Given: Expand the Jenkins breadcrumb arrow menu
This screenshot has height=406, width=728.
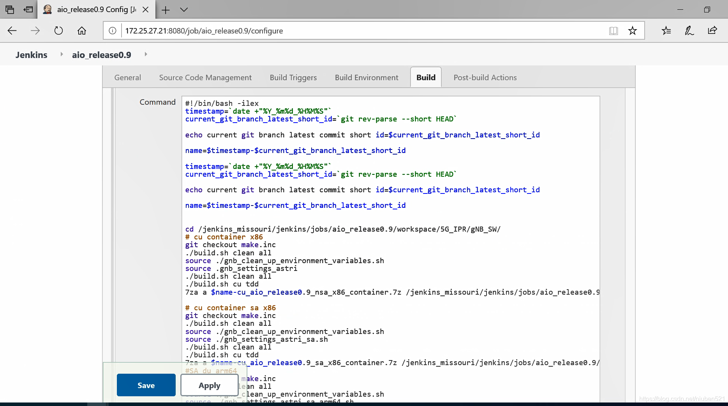Looking at the screenshot, I should coord(62,54).
